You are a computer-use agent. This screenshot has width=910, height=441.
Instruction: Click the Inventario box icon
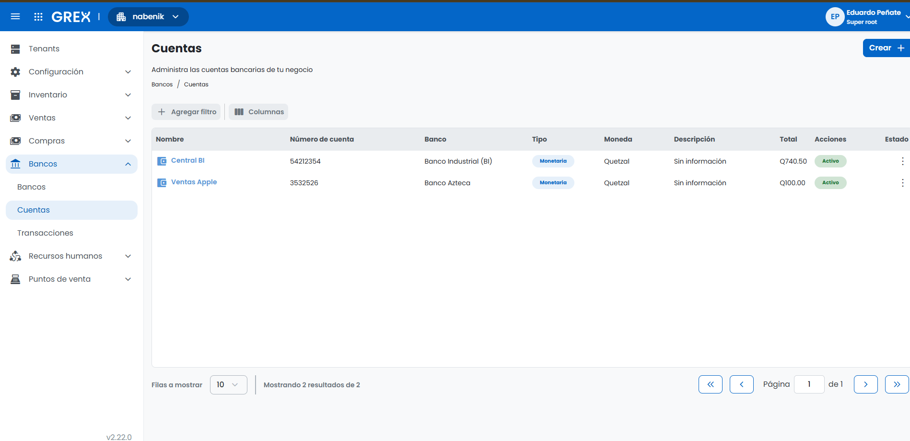tap(15, 95)
